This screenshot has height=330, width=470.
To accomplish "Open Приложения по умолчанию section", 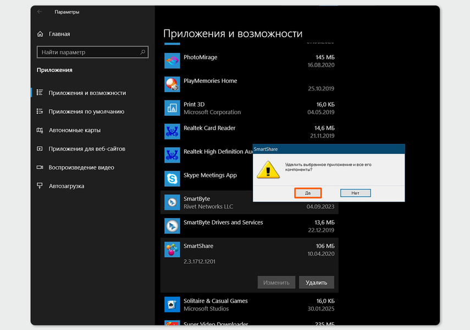I will tap(86, 111).
